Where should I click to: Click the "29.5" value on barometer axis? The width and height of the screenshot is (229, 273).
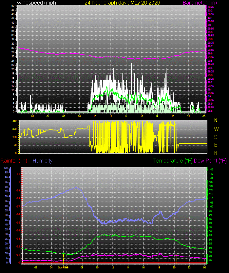pos(210,61)
